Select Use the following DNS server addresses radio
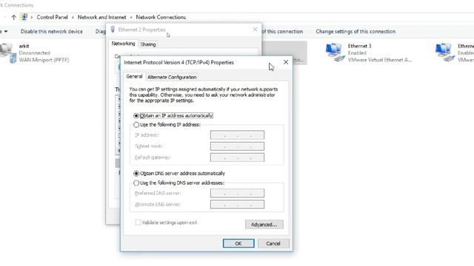The height and width of the screenshot is (266, 474). tap(136, 183)
